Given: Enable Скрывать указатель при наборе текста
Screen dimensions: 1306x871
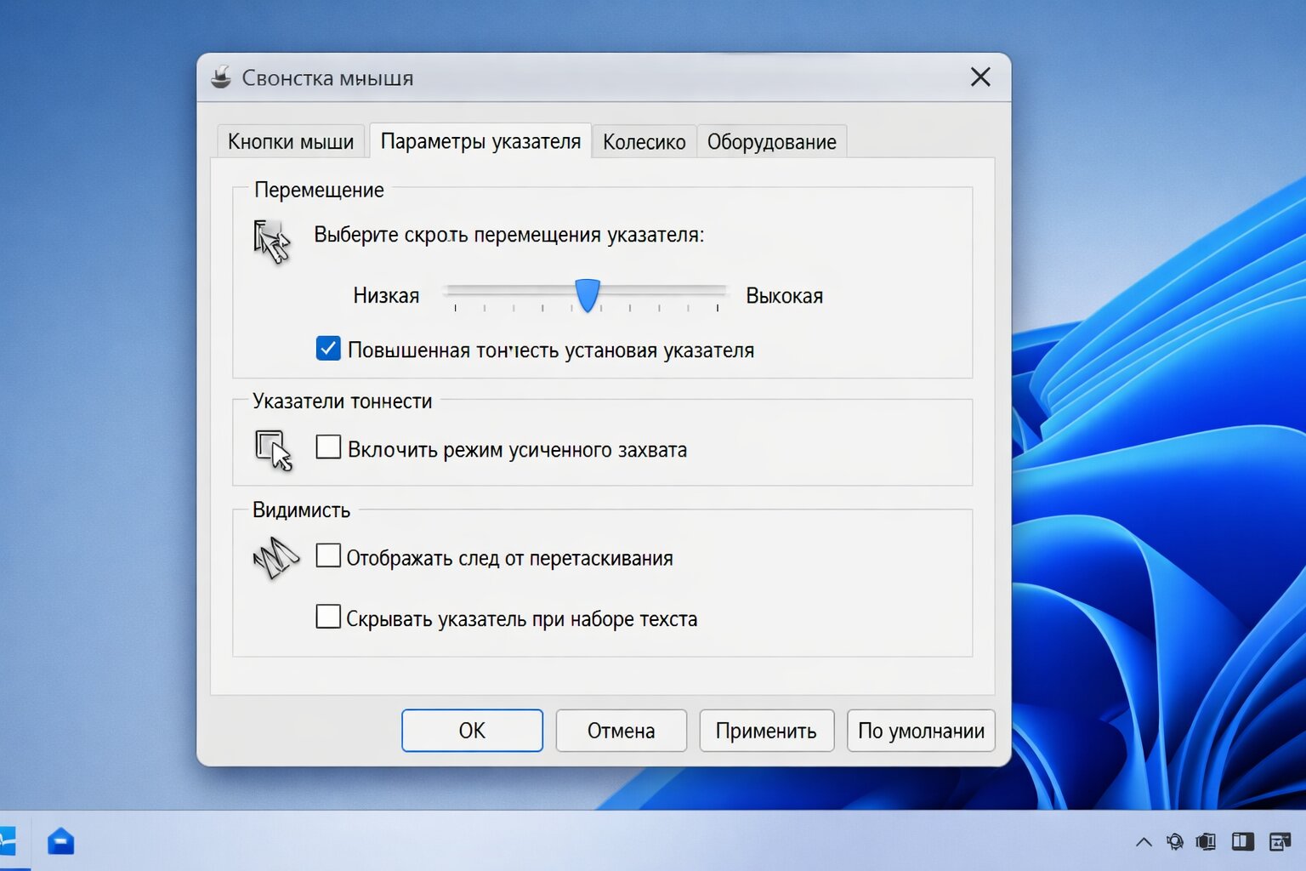Looking at the screenshot, I should pos(328,617).
